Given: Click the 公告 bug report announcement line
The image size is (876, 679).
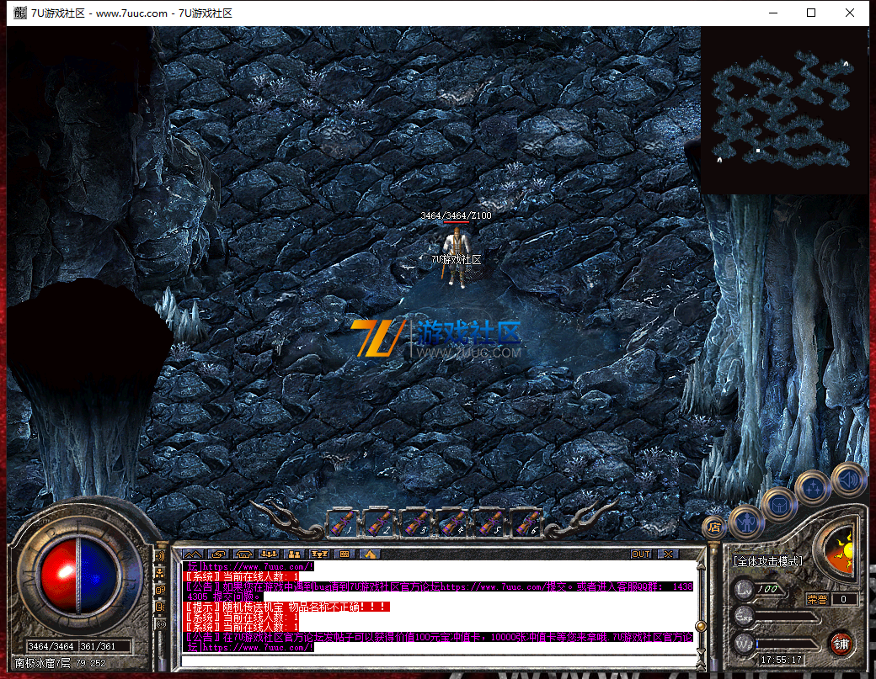Looking at the screenshot, I should 439,586.
